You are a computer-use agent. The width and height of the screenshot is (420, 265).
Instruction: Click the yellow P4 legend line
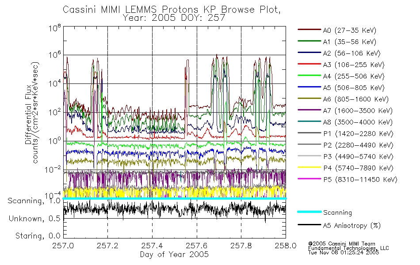coord(309,167)
